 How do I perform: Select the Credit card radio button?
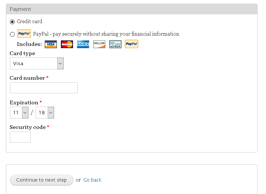pyautogui.click(x=12, y=22)
